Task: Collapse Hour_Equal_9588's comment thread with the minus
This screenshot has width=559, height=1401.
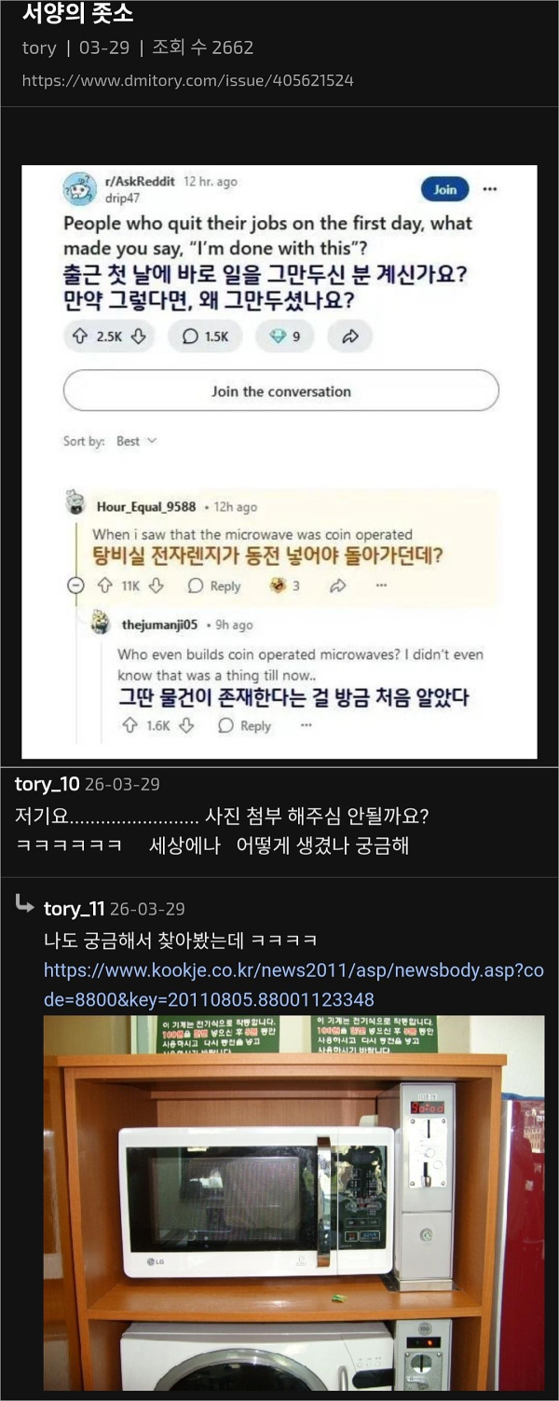Action: point(74,585)
